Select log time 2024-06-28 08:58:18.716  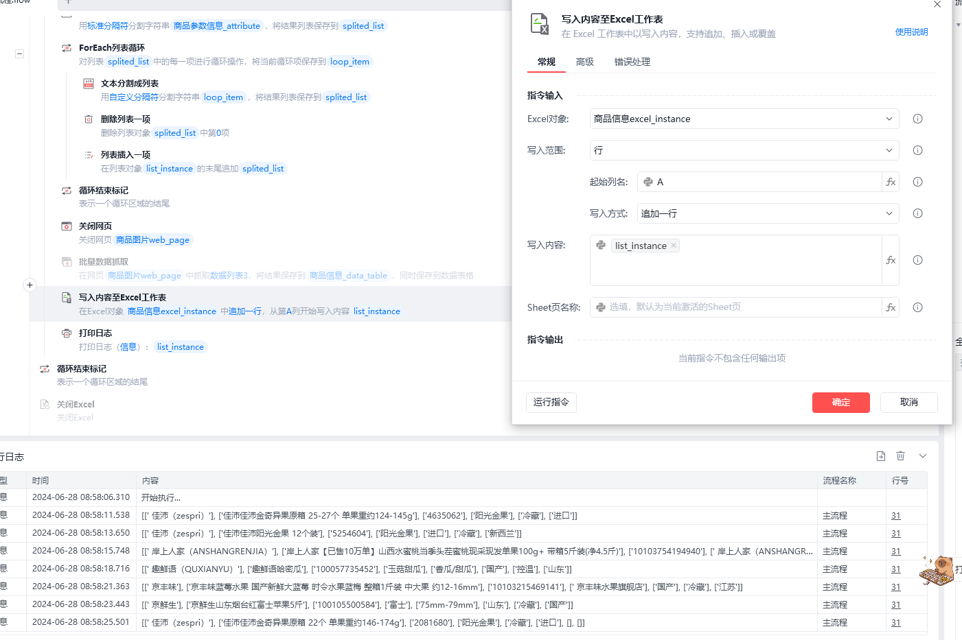pyautogui.click(x=81, y=569)
